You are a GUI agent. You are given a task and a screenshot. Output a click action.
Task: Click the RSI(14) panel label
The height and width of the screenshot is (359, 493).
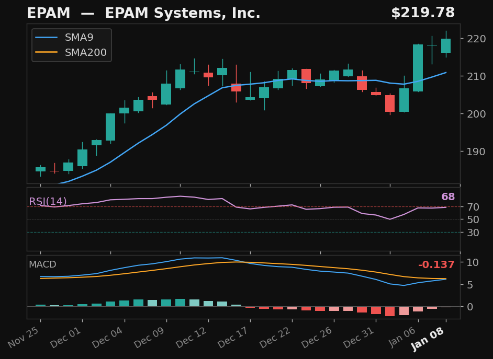(48, 201)
